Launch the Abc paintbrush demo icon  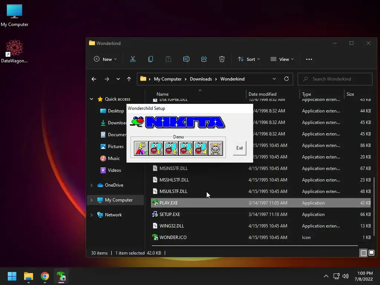141,148
